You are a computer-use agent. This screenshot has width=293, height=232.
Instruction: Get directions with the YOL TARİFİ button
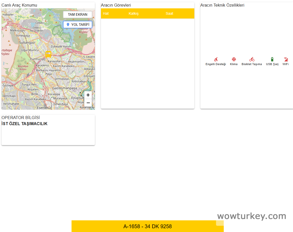78,25
